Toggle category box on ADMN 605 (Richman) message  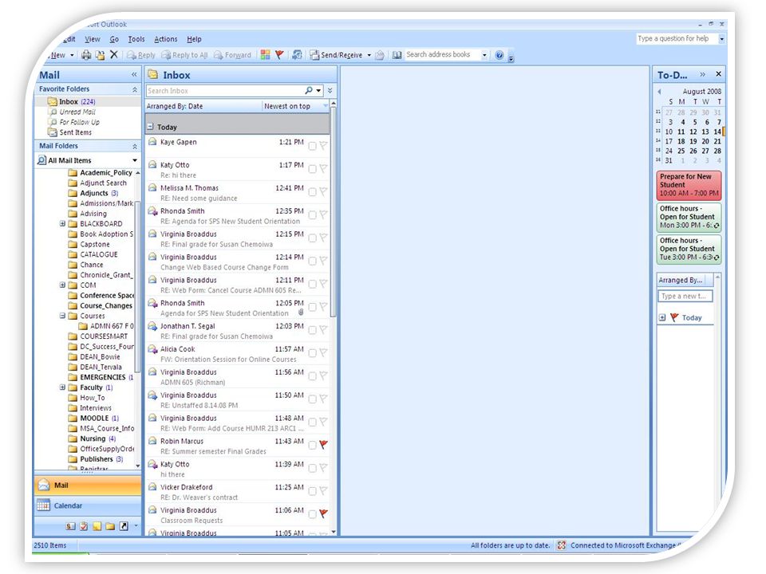tap(312, 375)
